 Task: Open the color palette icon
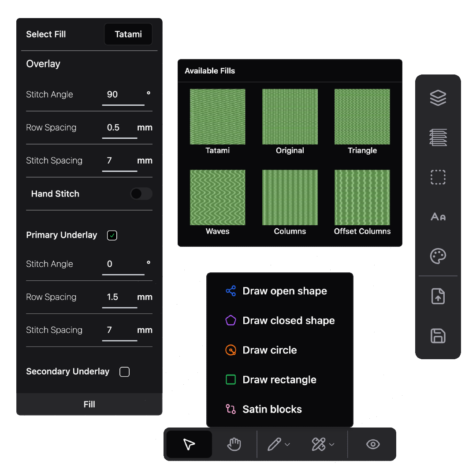point(438,256)
